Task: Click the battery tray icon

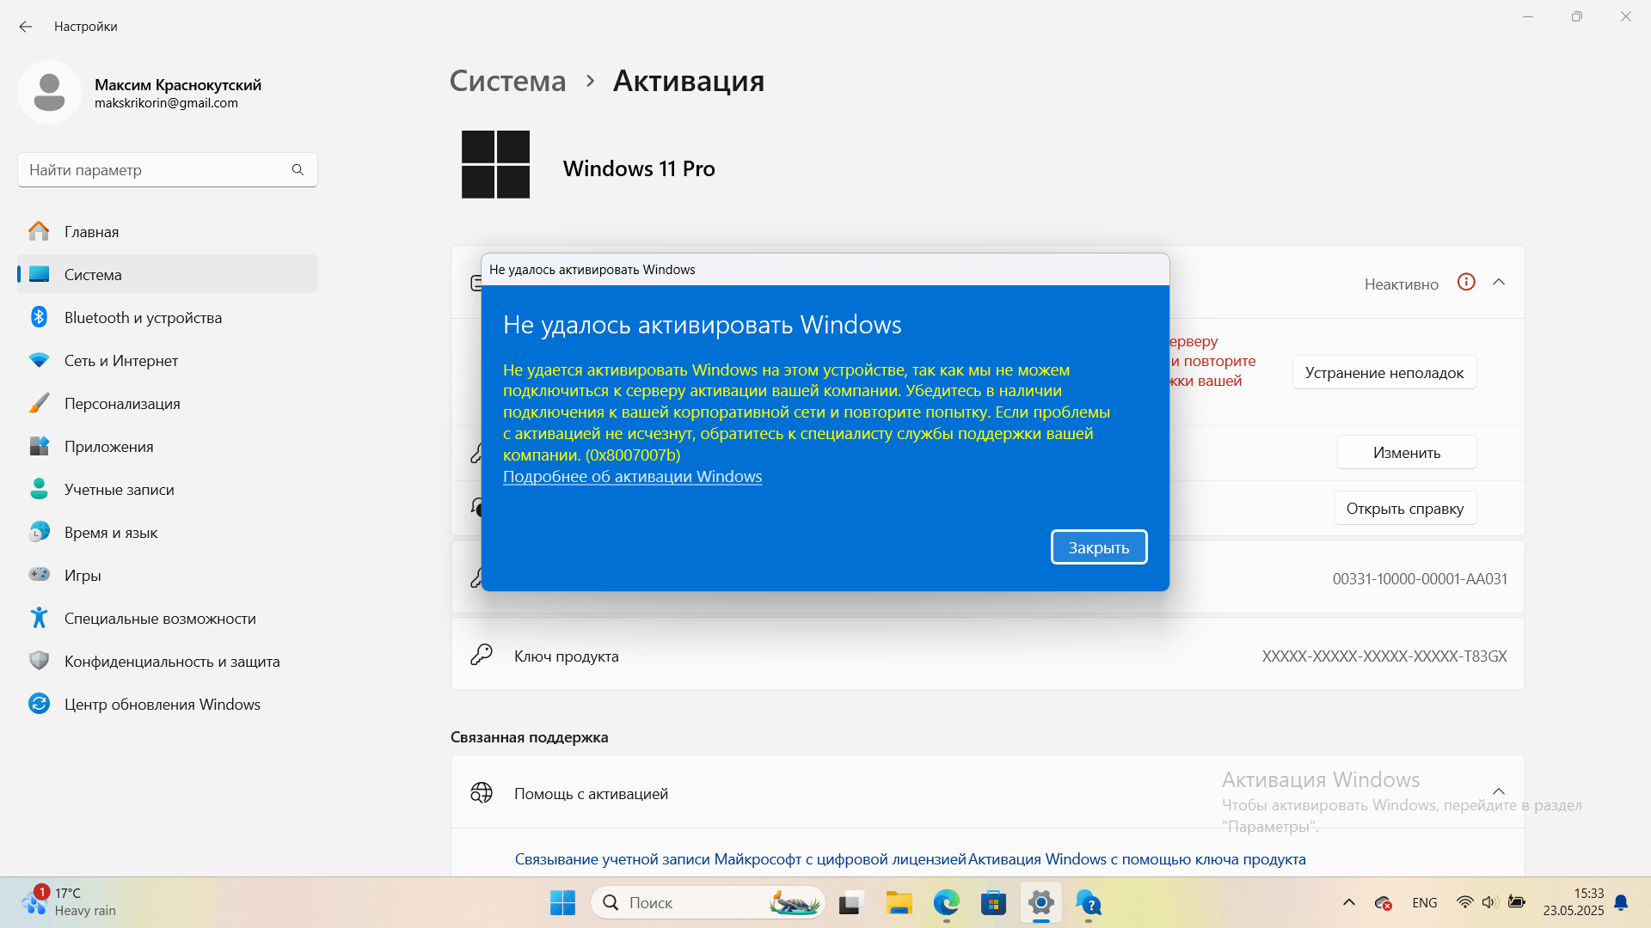Action: click(x=1516, y=902)
